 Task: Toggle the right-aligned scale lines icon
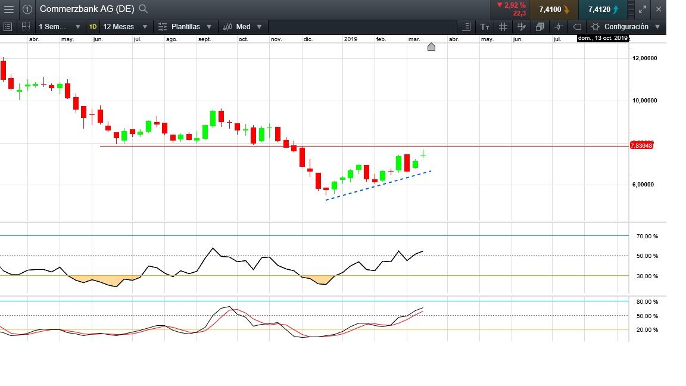tap(466, 27)
